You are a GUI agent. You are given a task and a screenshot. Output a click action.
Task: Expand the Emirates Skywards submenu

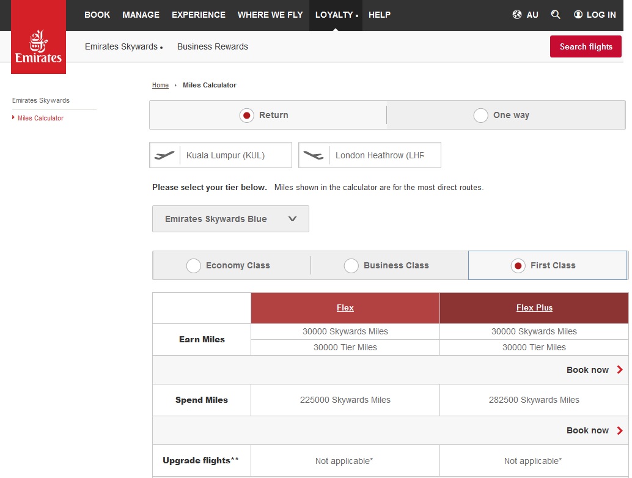point(123,46)
